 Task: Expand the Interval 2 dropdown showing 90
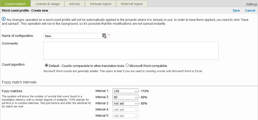[125, 97]
